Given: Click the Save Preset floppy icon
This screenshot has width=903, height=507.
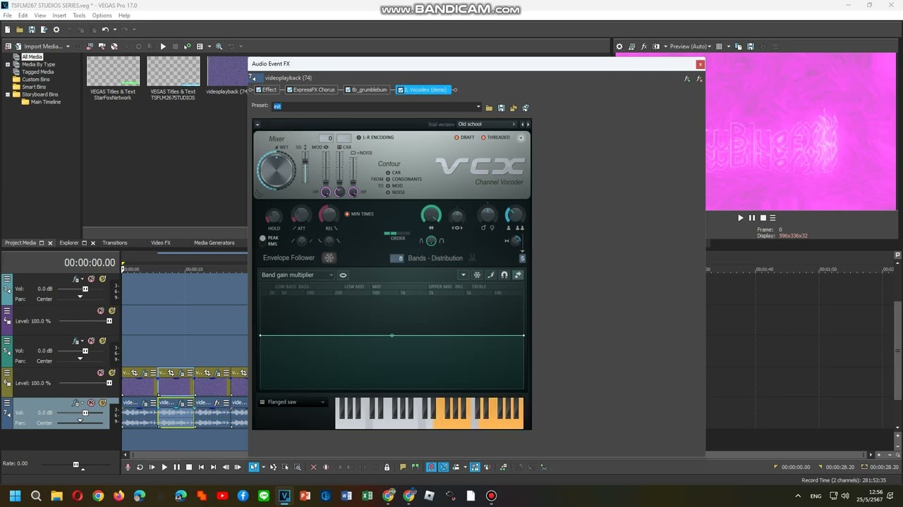Looking at the screenshot, I should click(501, 108).
